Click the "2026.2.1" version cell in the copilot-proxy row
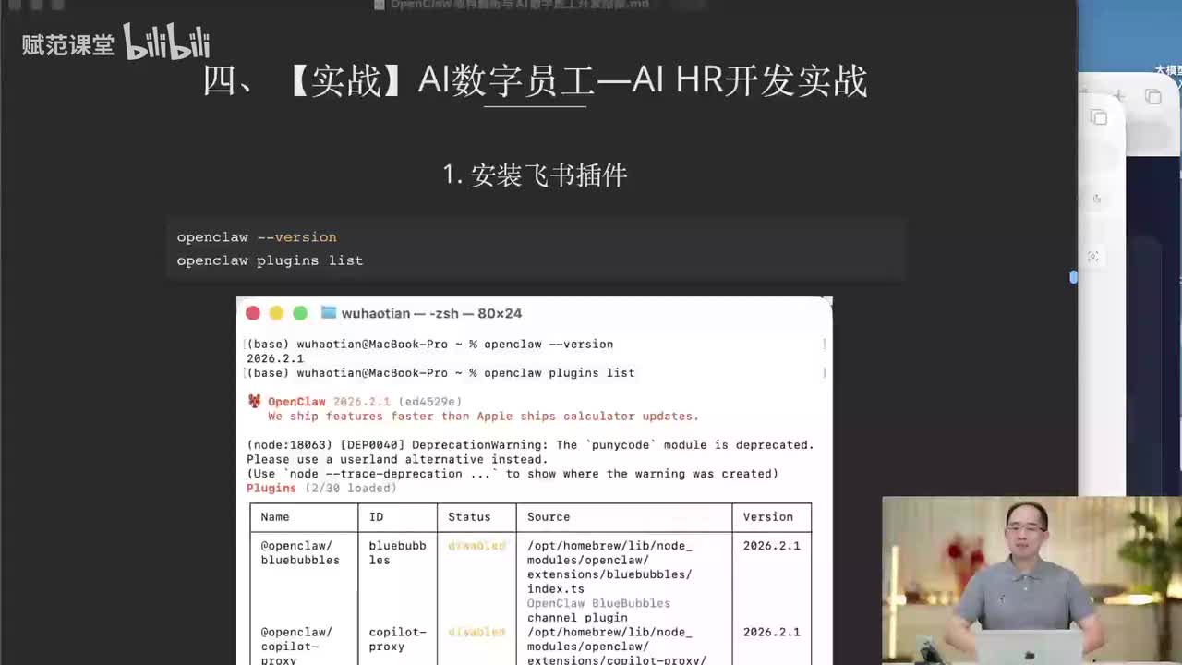This screenshot has height=665, width=1182. click(772, 633)
